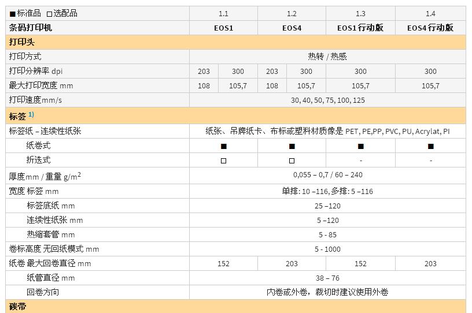Click the 打印头 section header
Image resolution: width=472 pixels, height=313 pixels.
(x=21, y=42)
